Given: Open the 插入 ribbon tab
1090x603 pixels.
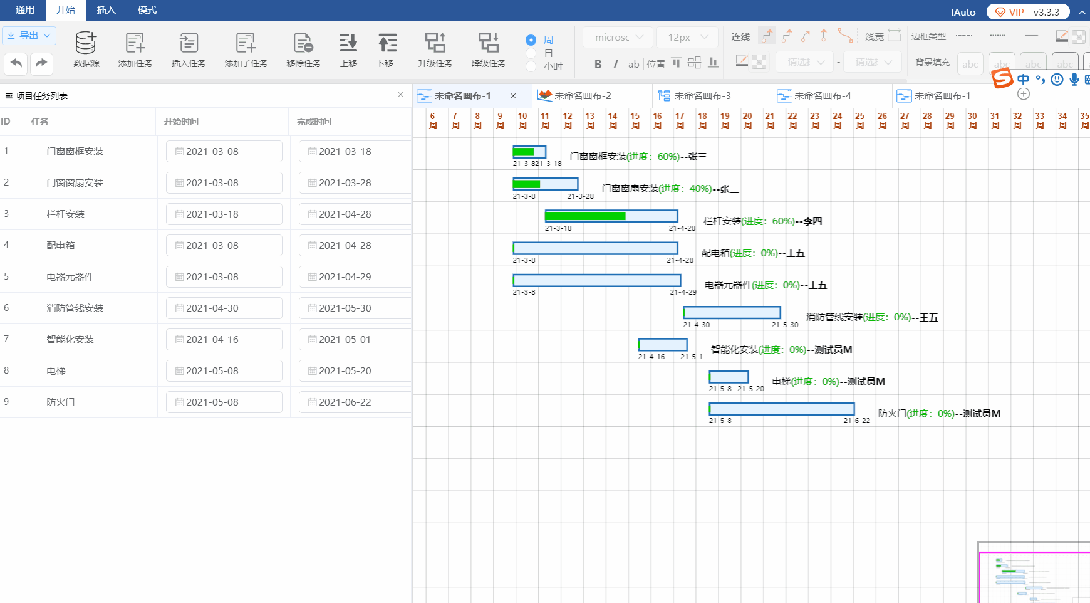Looking at the screenshot, I should [106, 10].
